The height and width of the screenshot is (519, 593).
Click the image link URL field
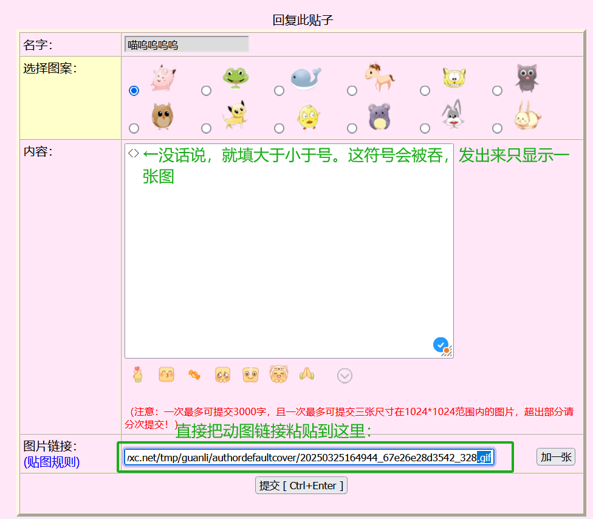[309, 458]
